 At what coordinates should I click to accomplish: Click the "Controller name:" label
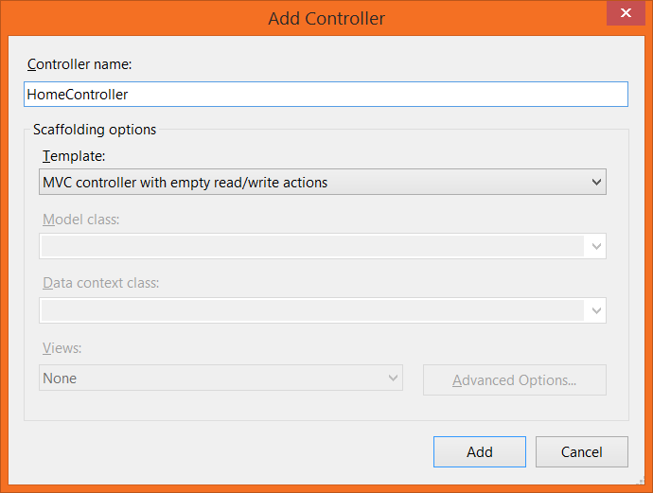pos(79,64)
